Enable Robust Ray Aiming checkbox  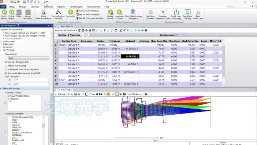(6, 66)
